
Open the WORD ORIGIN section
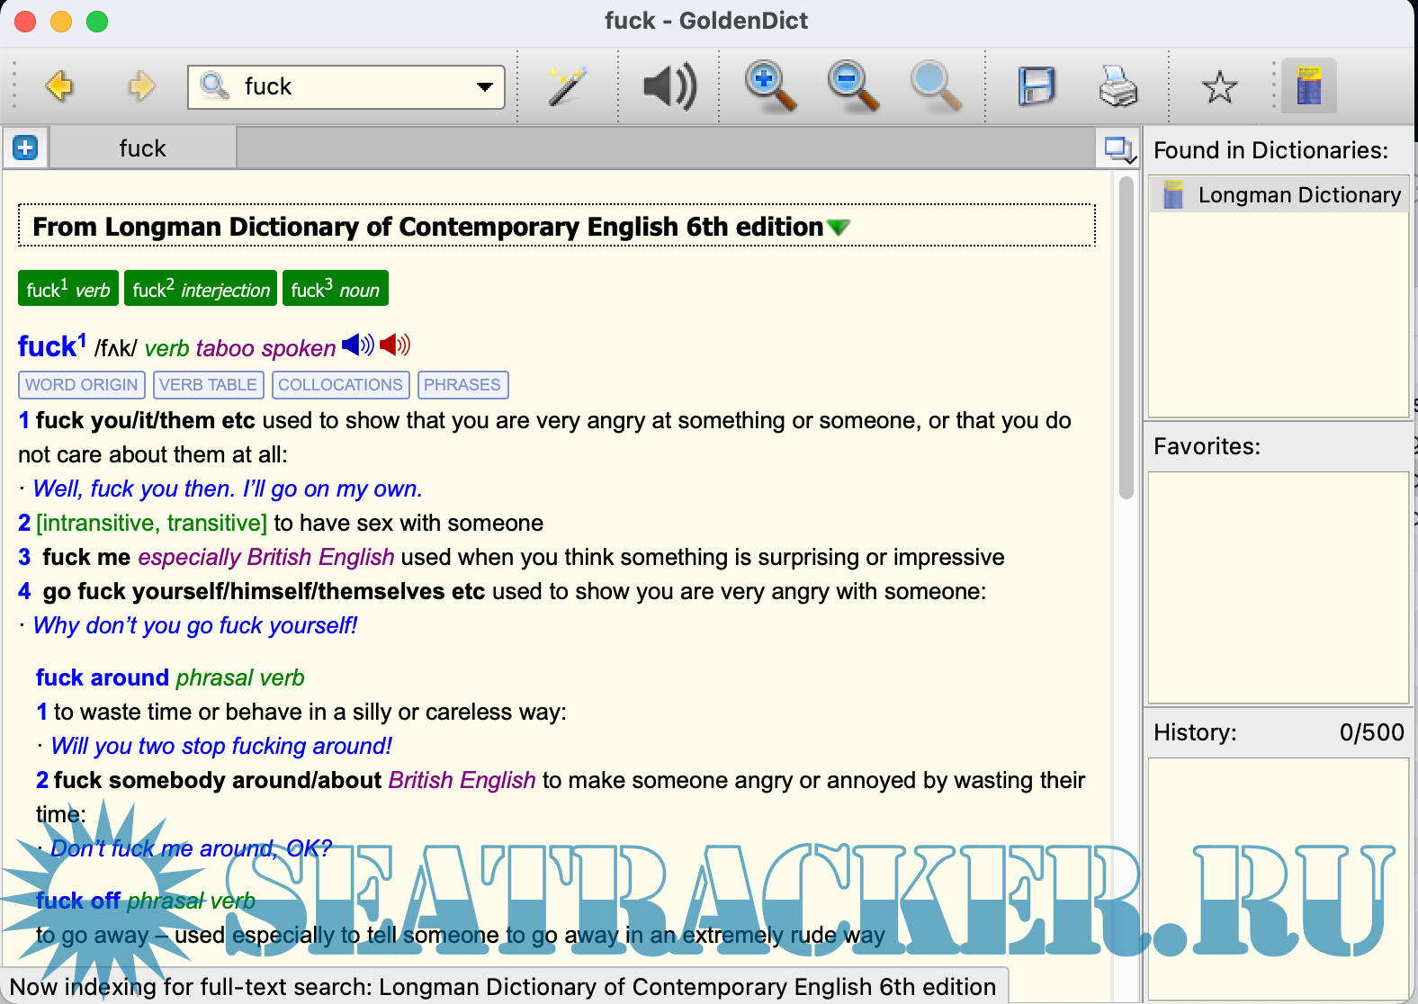pos(81,385)
